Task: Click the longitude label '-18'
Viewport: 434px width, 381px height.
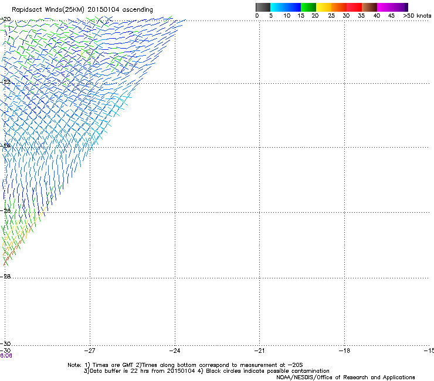Action: (344, 351)
